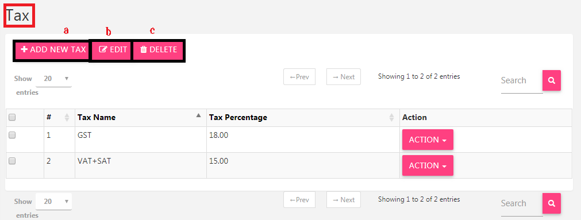581x220 pixels.
Task: Click the top magnifier search icon button
Action: pos(551,80)
